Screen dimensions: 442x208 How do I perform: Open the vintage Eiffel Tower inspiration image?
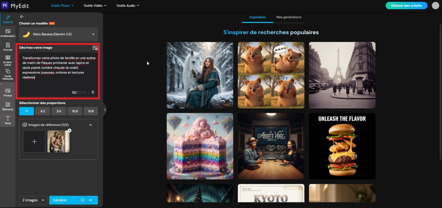[342, 75]
